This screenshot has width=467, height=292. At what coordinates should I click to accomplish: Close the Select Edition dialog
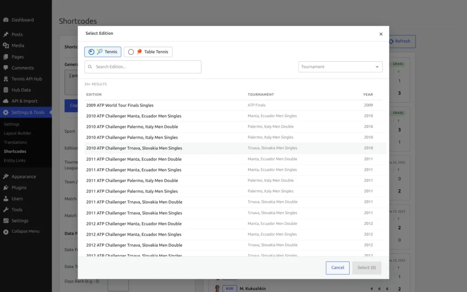[x=381, y=34]
